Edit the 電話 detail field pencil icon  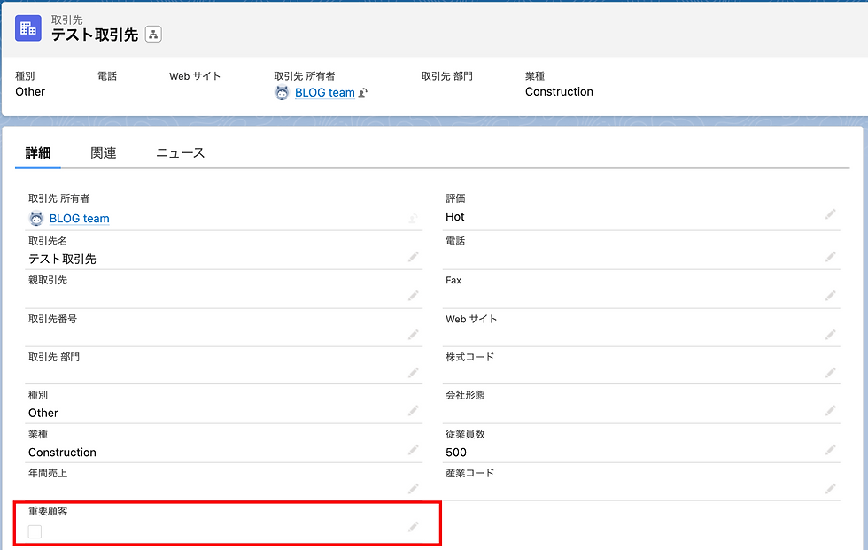[830, 257]
